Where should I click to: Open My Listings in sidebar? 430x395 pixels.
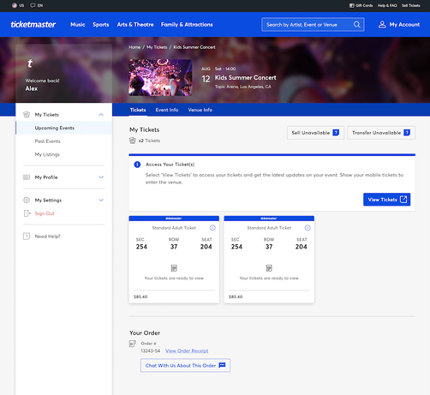[x=47, y=154]
